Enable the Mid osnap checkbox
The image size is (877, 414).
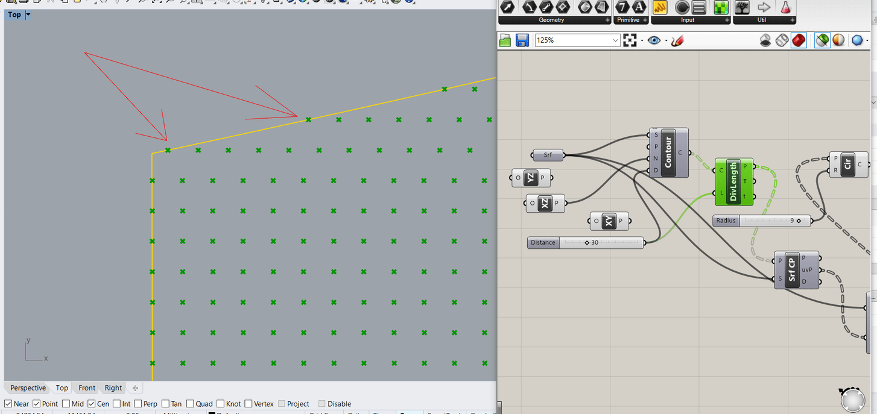coord(66,404)
